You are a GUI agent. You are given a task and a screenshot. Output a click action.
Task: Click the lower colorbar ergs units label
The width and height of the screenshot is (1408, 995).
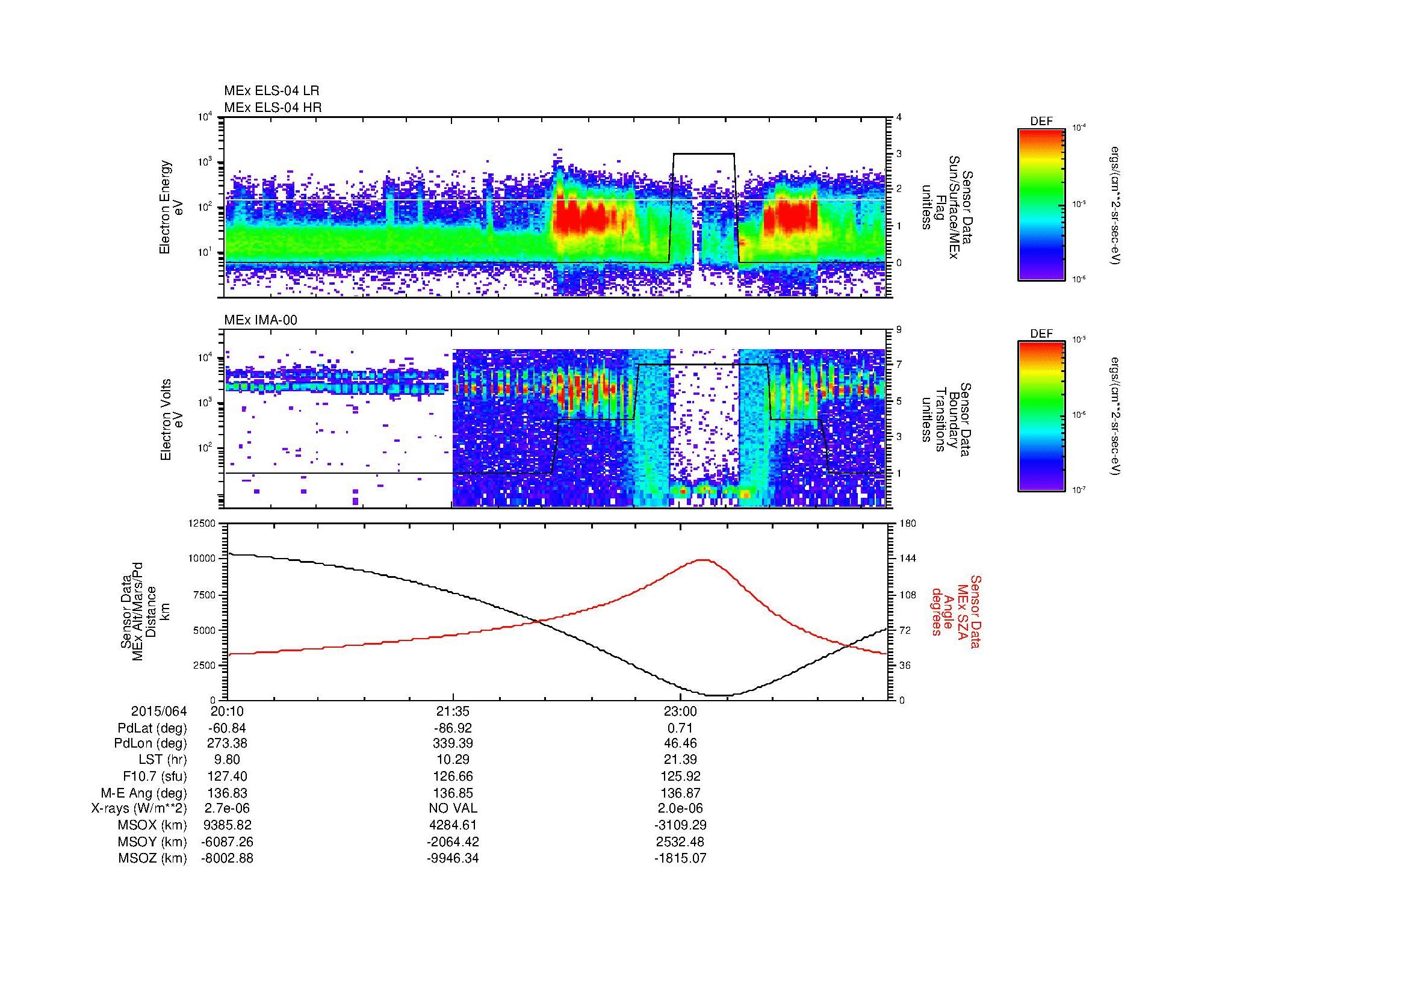tap(1117, 417)
